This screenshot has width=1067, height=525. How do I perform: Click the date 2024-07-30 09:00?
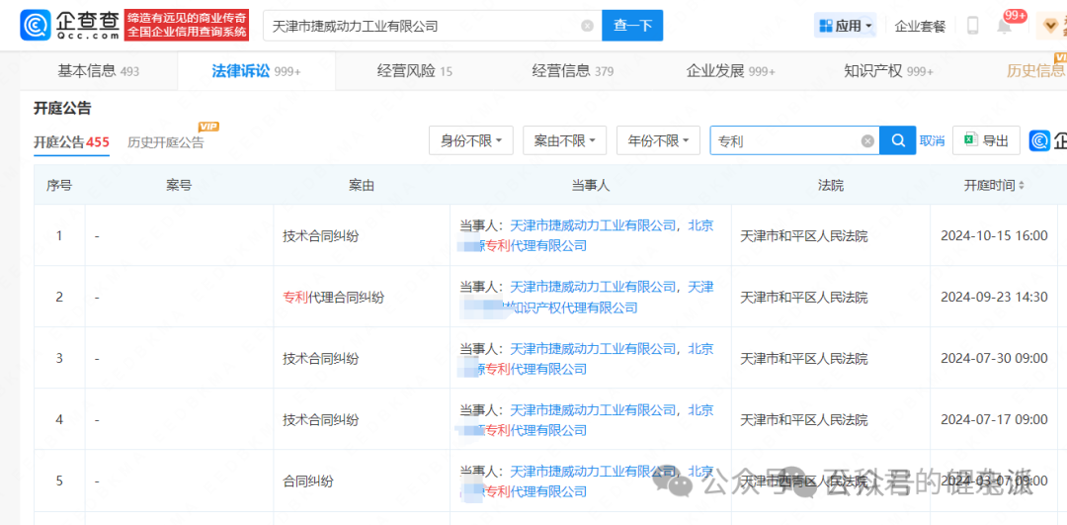(x=994, y=358)
